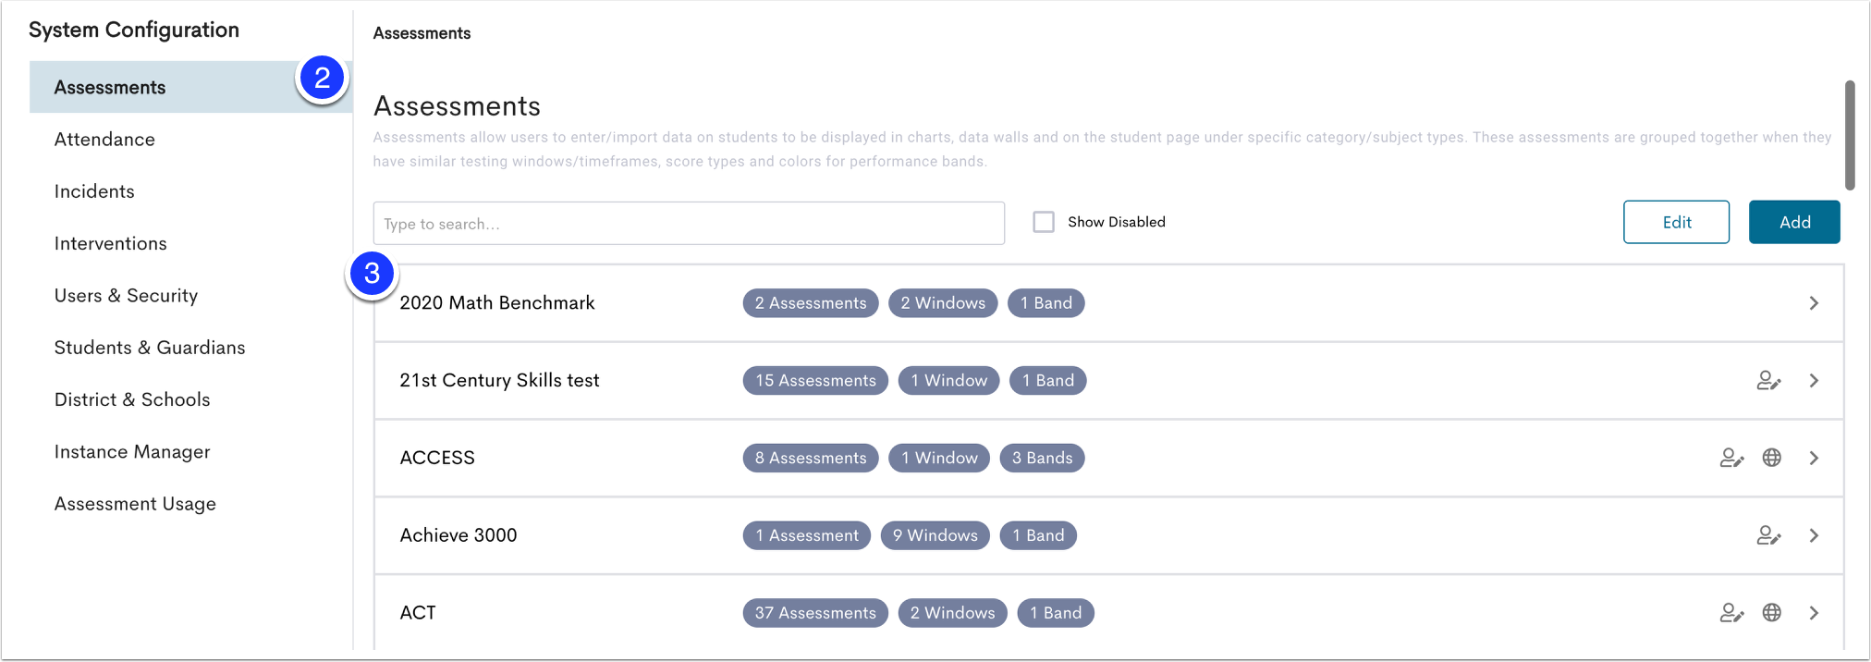This screenshot has width=1871, height=662.
Task: Open the ACT row chevron arrow
Action: (x=1814, y=613)
